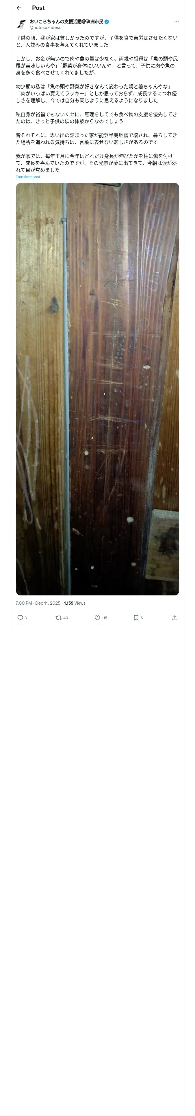195x1116 pixels.
Task: Like the post with the heart icon
Action: pyautogui.click(x=97, y=618)
